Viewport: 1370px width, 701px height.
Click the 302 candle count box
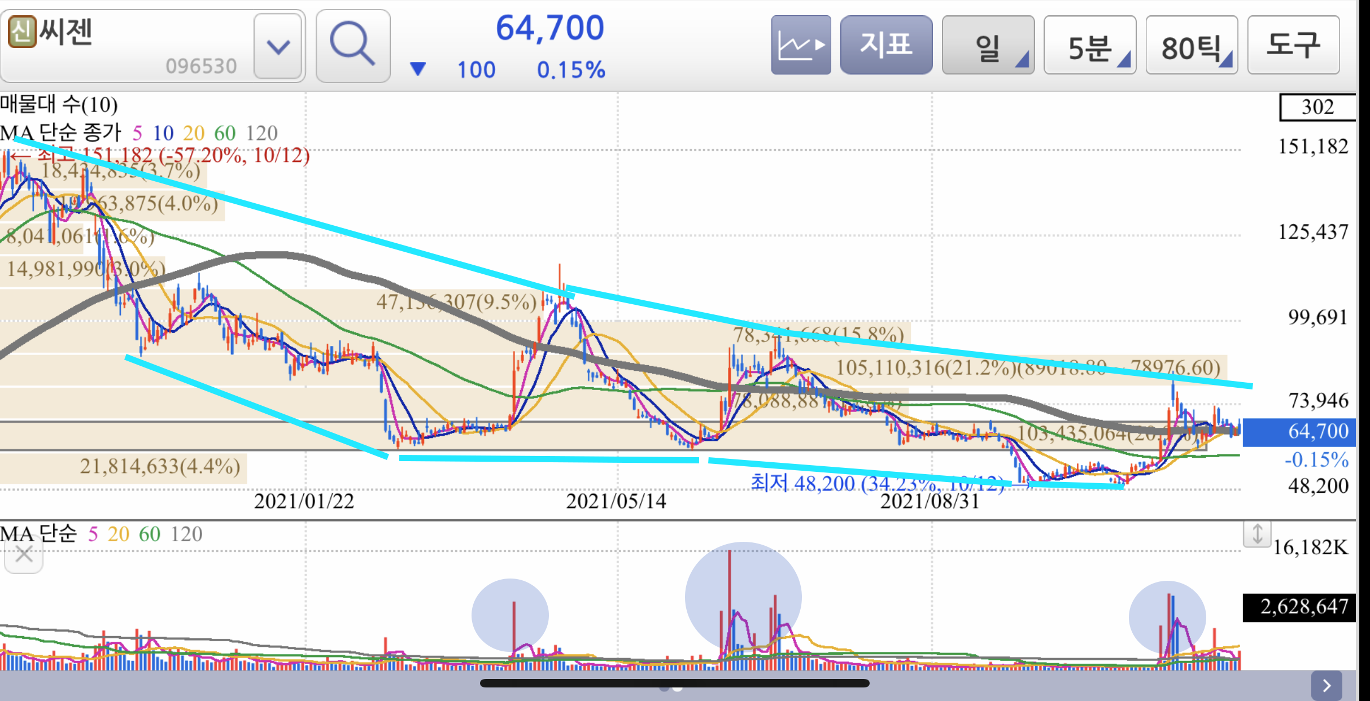point(1317,107)
